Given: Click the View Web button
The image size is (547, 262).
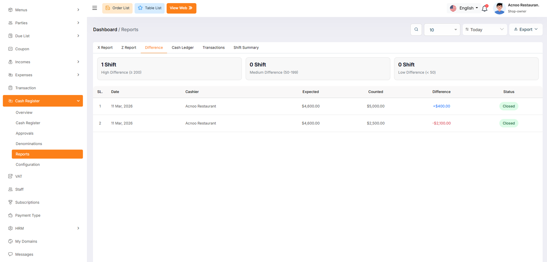Looking at the screenshot, I should tap(181, 8).
